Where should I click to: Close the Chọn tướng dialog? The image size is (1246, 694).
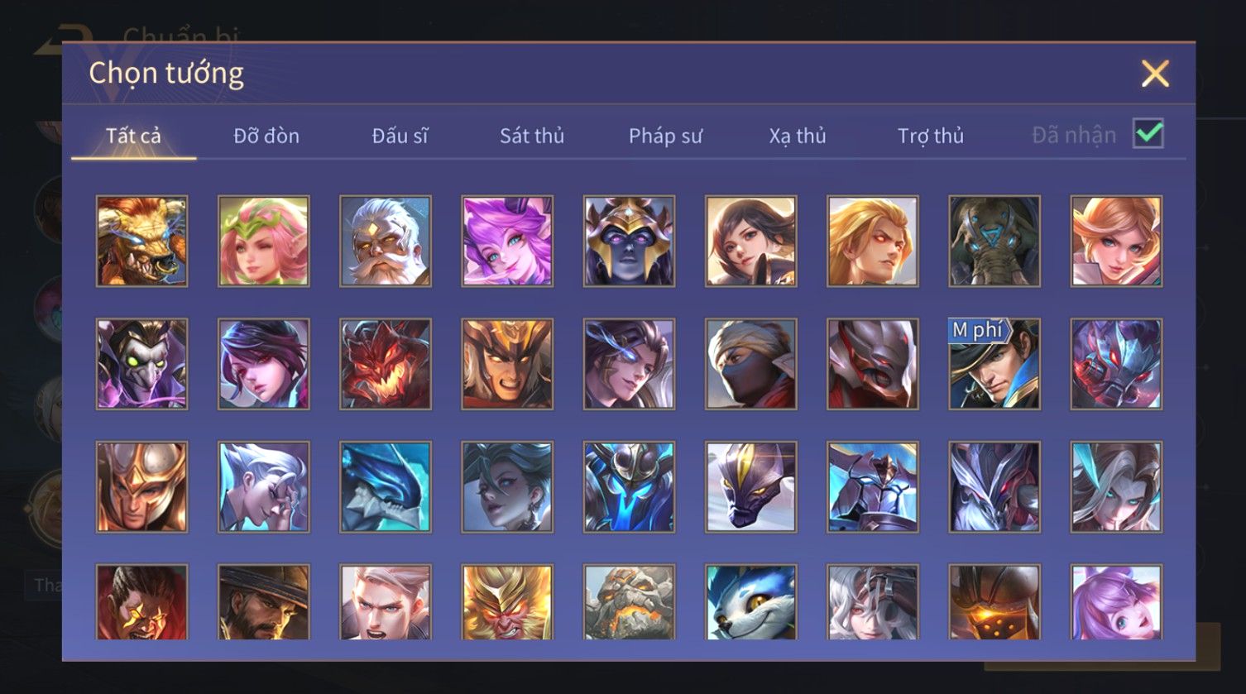tap(1155, 74)
